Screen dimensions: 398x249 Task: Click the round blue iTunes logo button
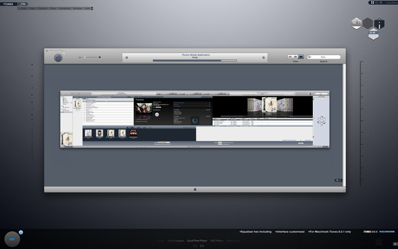click(x=58, y=58)
